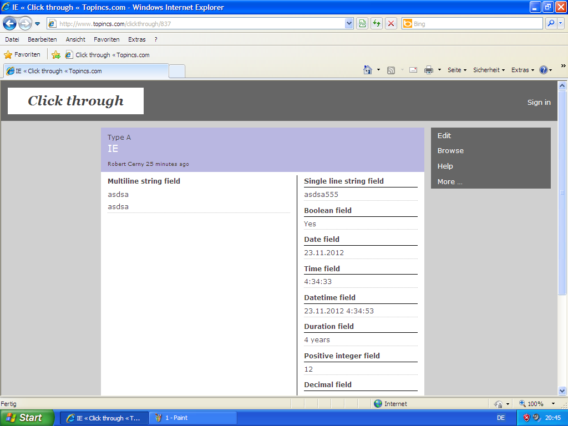Click the Add to Favorites bar icon

click(56, 55)
